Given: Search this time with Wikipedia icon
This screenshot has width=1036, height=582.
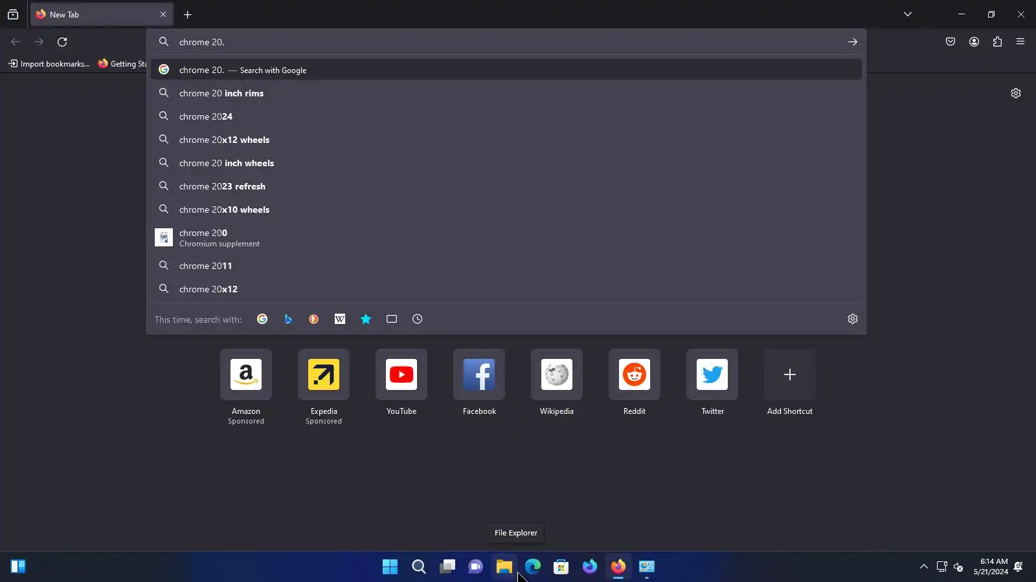Looking at the screenshot, I should click(x=340, y=319).
